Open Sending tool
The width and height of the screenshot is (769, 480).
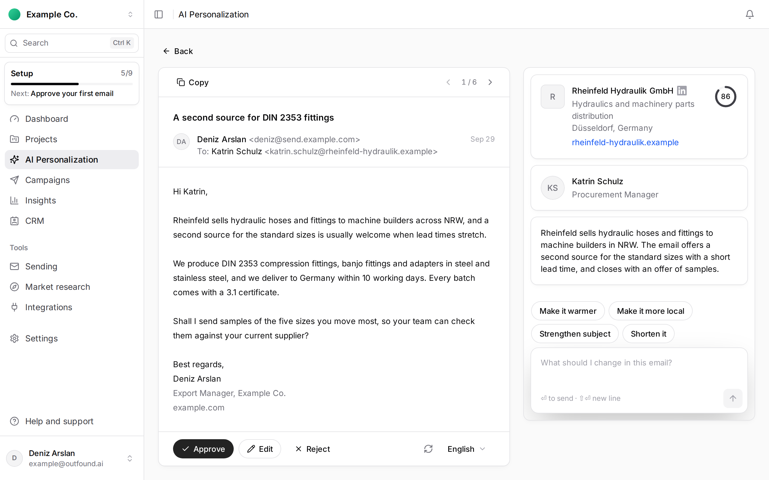(72, 266)
